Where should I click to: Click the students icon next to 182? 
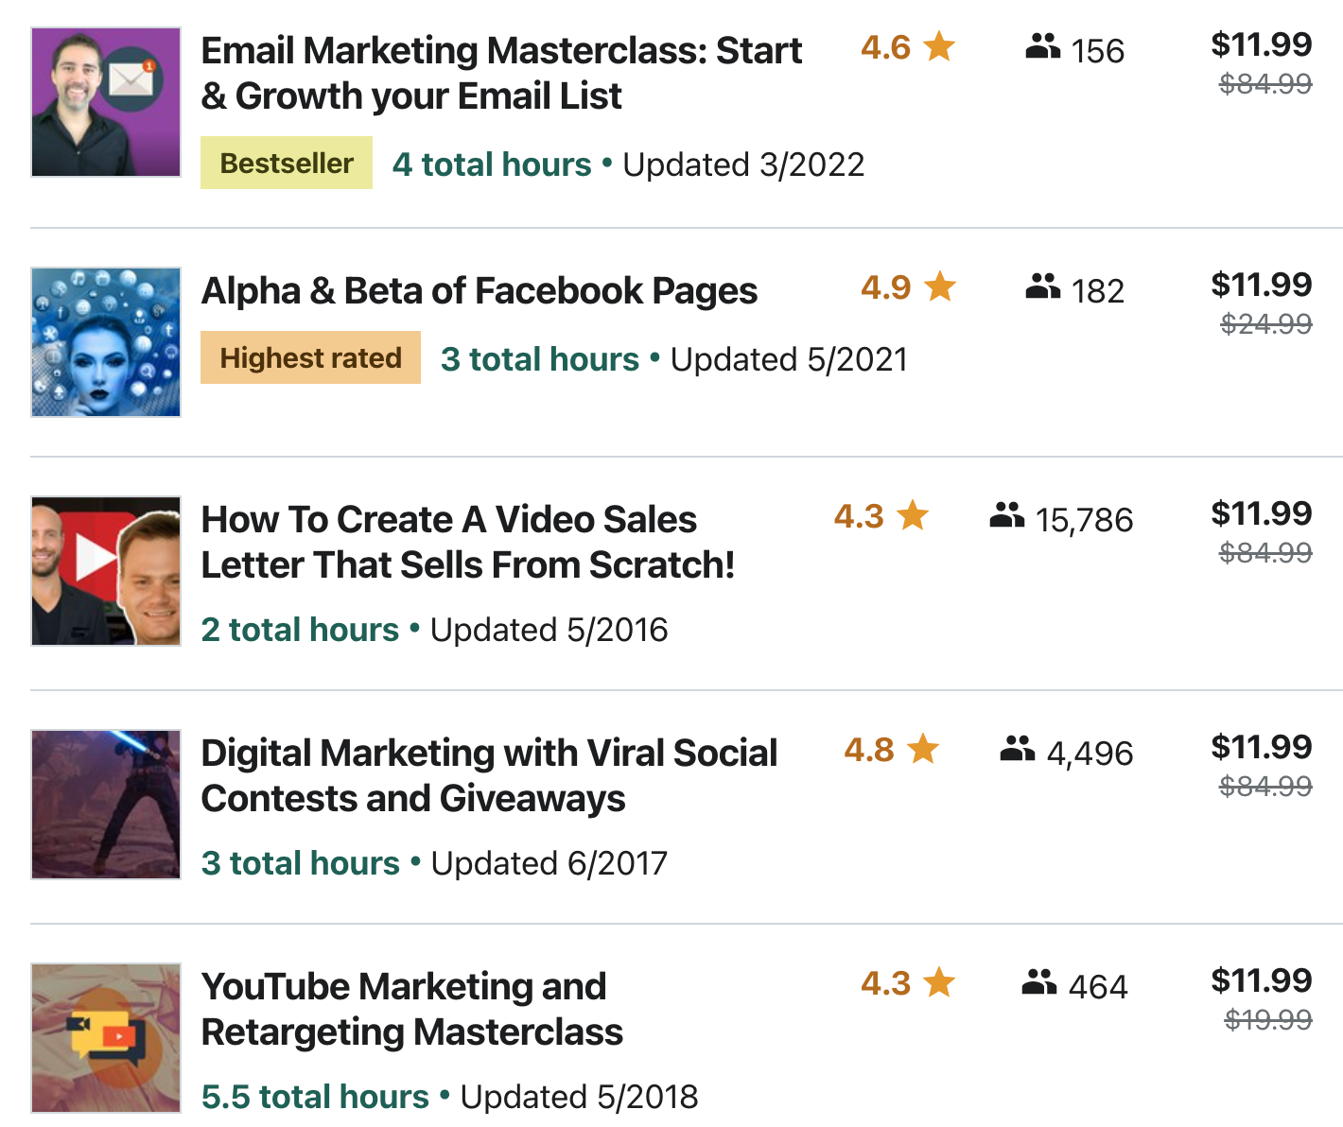(1042, 286)
